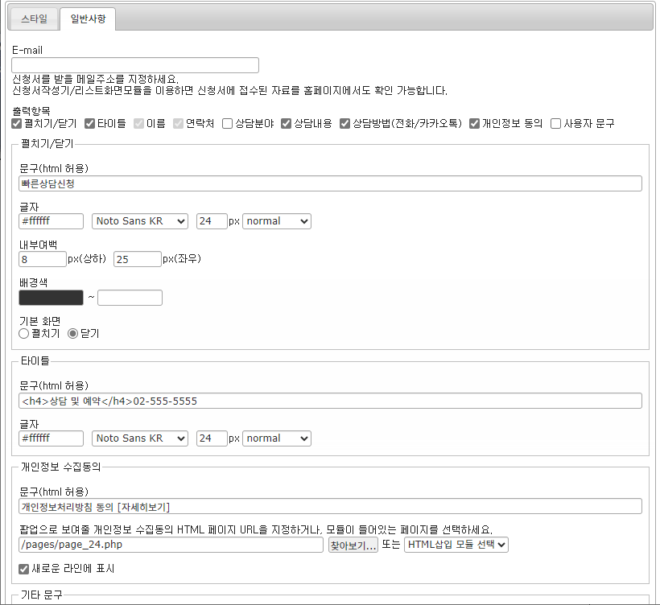660x605 pixels.
Task: Click the black 배경색 color swatch
Action: point(51,297)
